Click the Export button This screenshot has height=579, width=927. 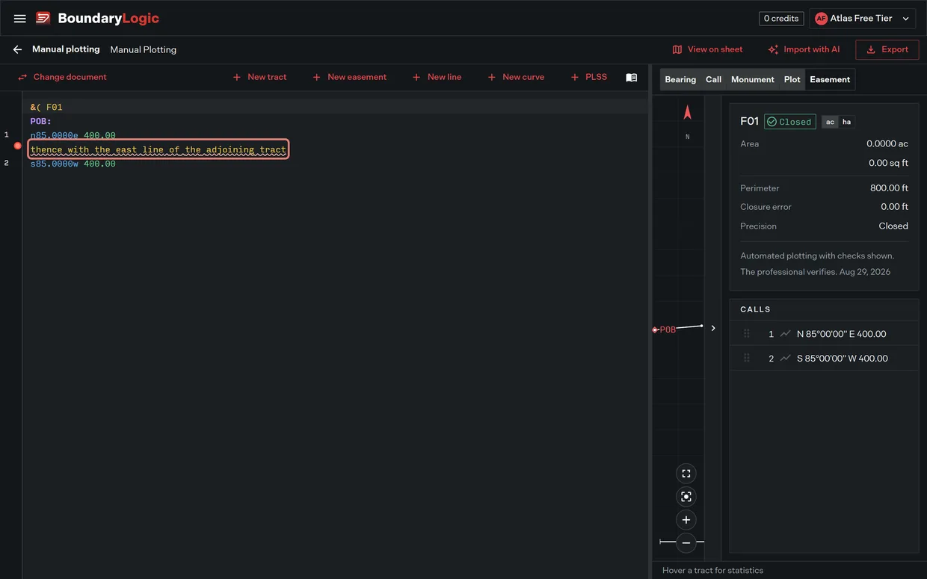887,49
